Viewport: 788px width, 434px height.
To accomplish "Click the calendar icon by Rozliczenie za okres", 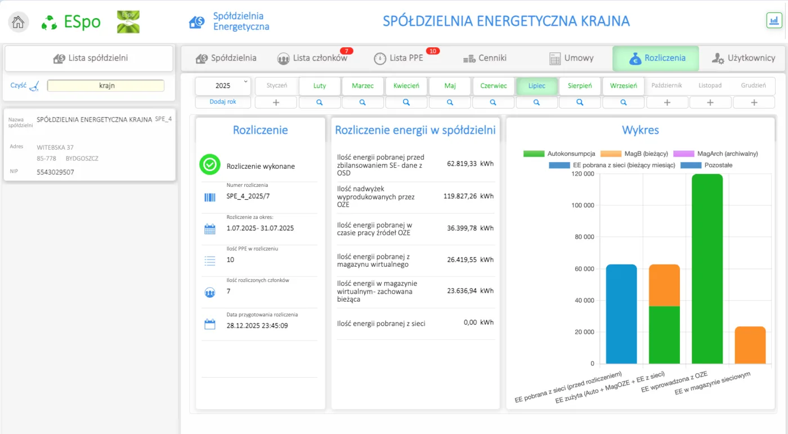I will pos(210,229).
